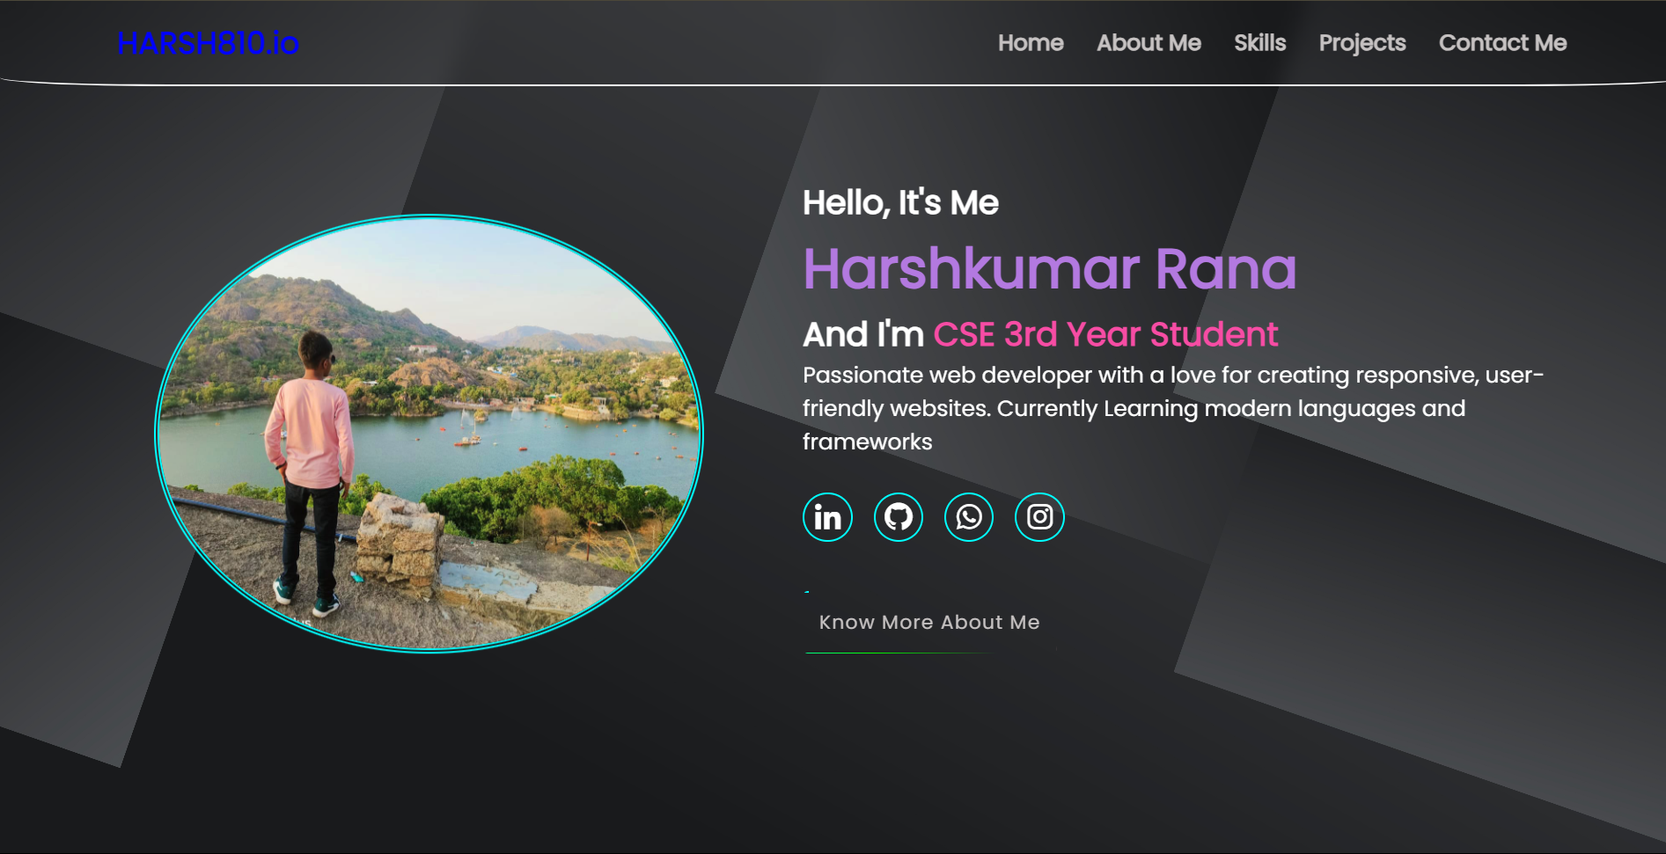Navigate to About Me section

coord(1149,43)
